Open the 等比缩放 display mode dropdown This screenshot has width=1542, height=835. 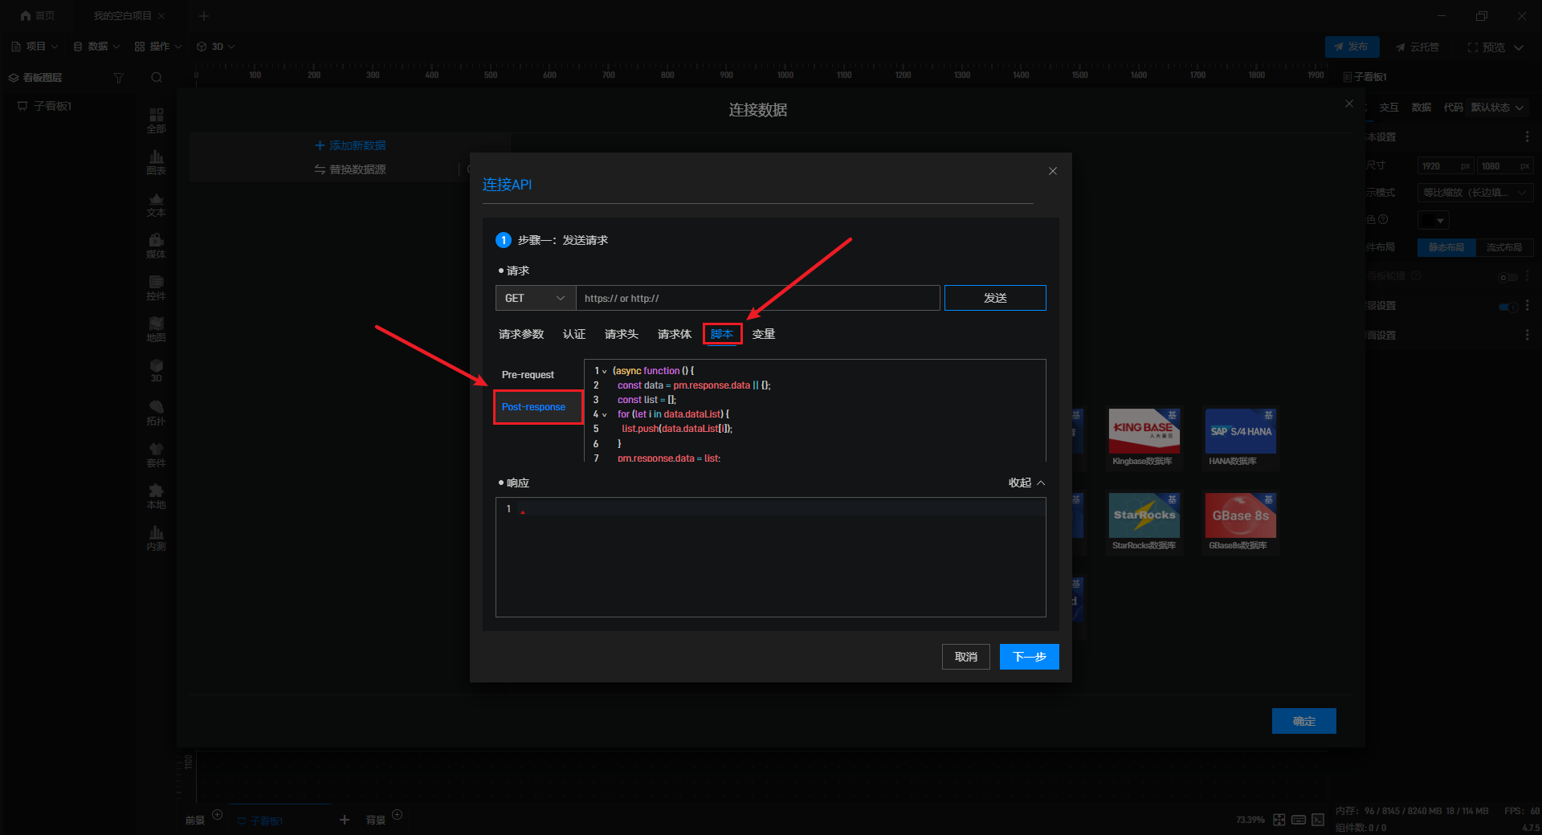(1475, 193)
